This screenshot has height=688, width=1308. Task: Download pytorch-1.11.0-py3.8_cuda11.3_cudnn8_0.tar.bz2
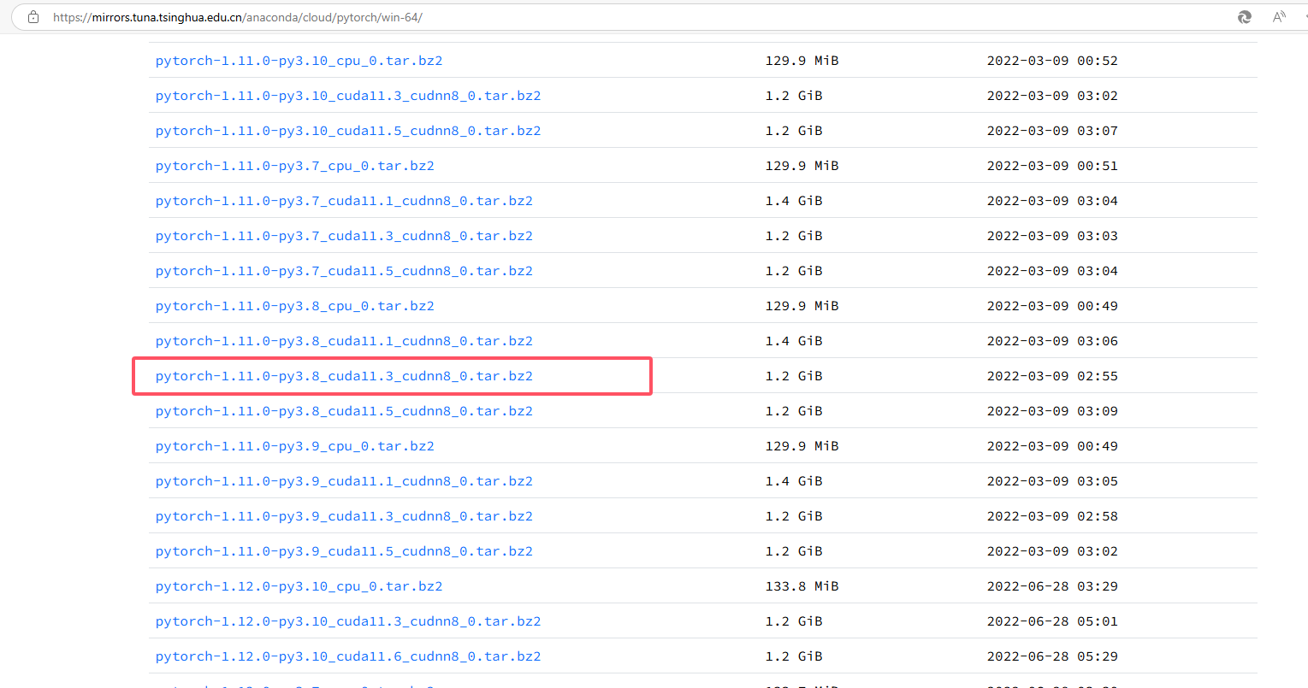pos(344,376)
